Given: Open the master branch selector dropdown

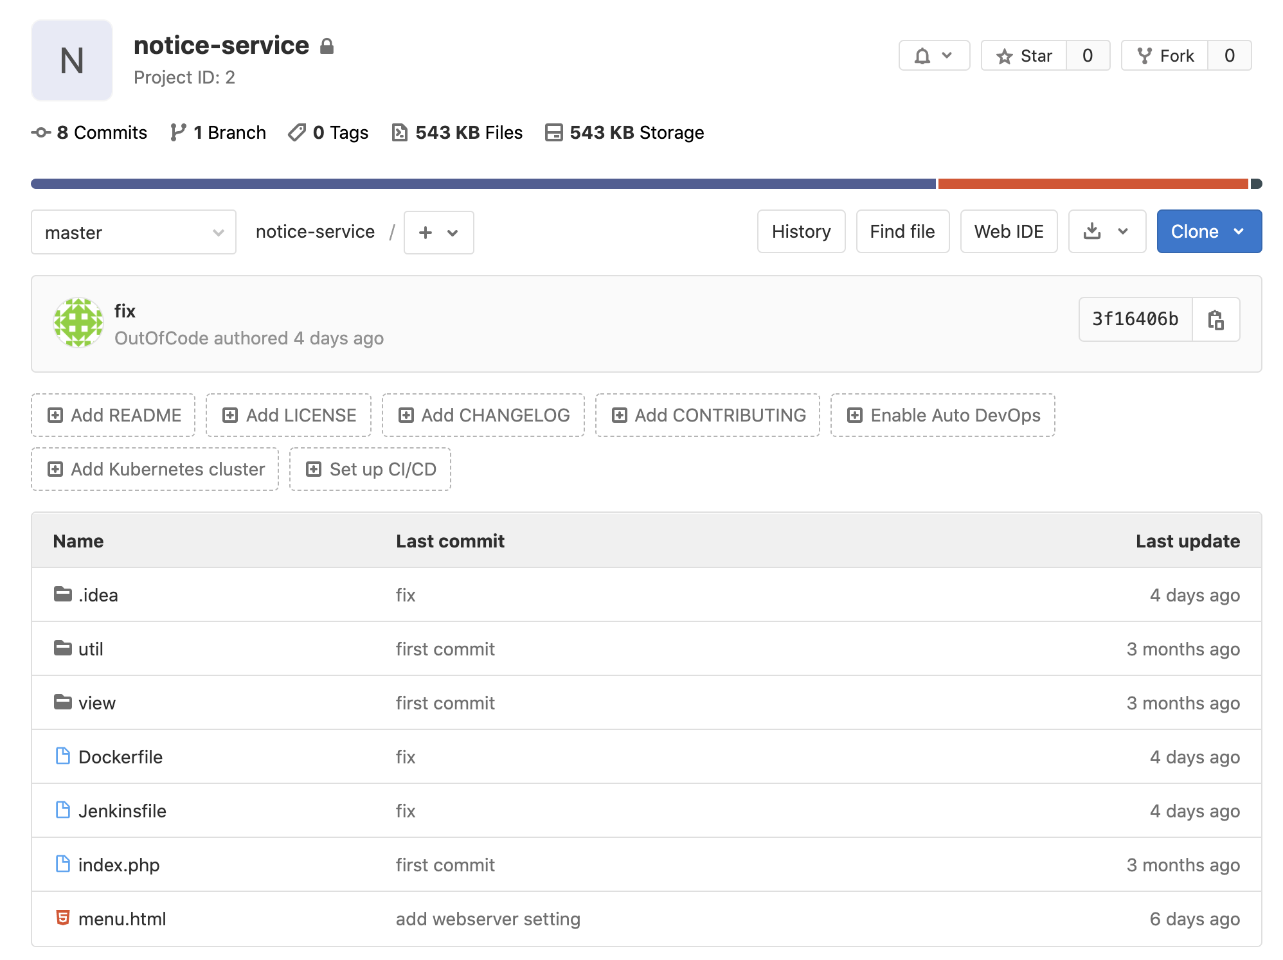Looking at the screenshot, I should point(134,232).
